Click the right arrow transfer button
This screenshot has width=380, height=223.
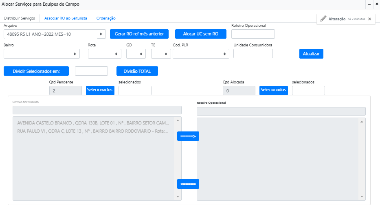[x=188, y=136]
